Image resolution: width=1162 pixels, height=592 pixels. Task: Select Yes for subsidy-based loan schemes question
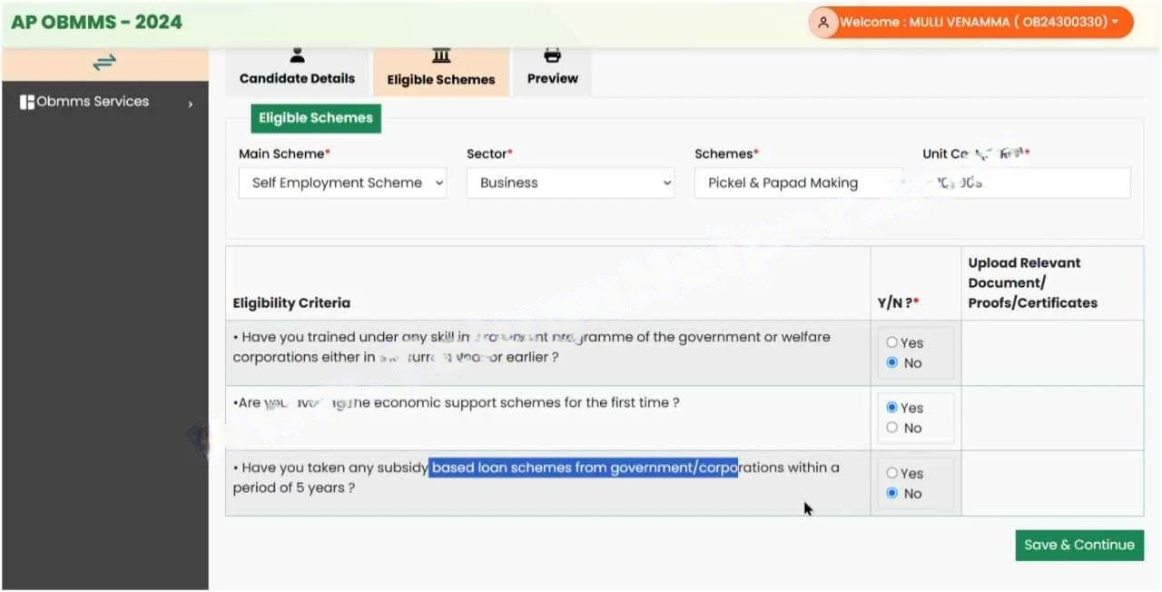point(893,473)
